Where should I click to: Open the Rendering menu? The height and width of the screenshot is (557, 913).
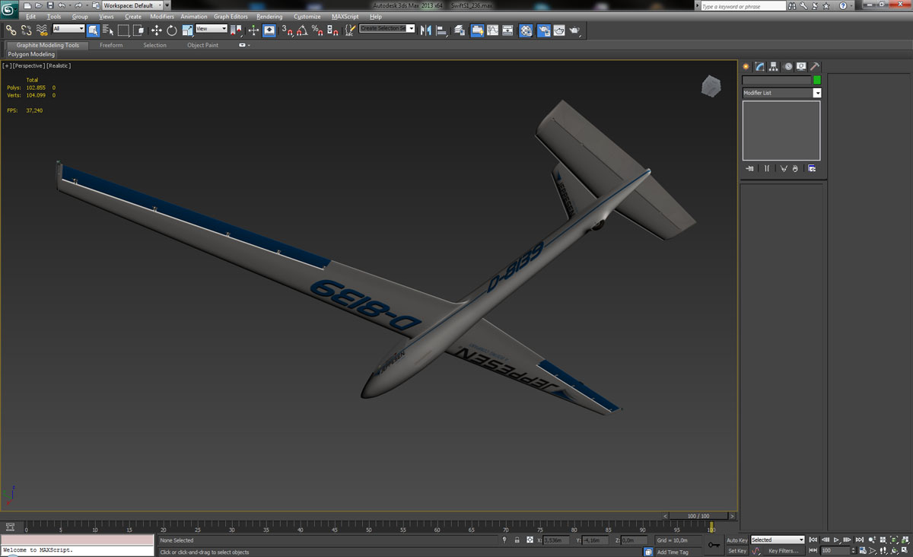click(269, 16)
